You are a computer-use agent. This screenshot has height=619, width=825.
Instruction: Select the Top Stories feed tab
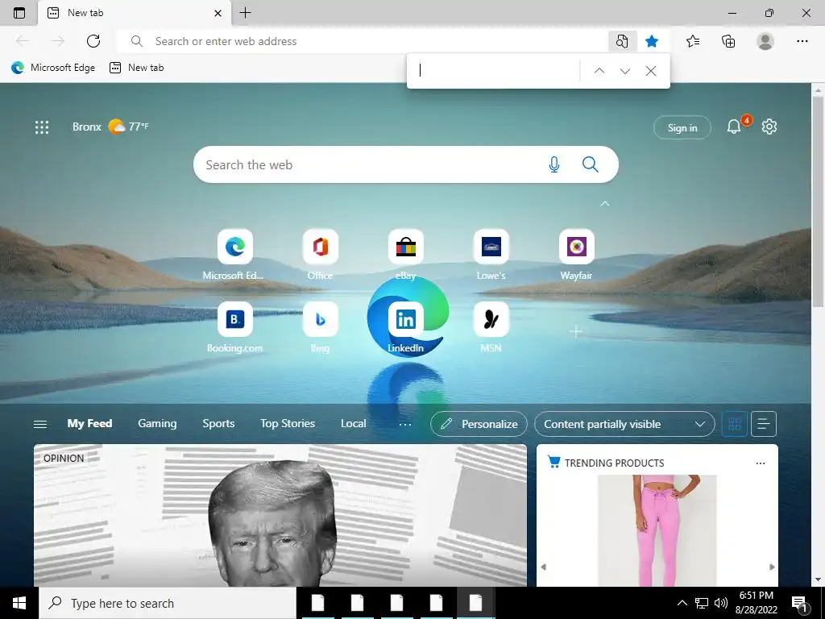click(288, 424)
